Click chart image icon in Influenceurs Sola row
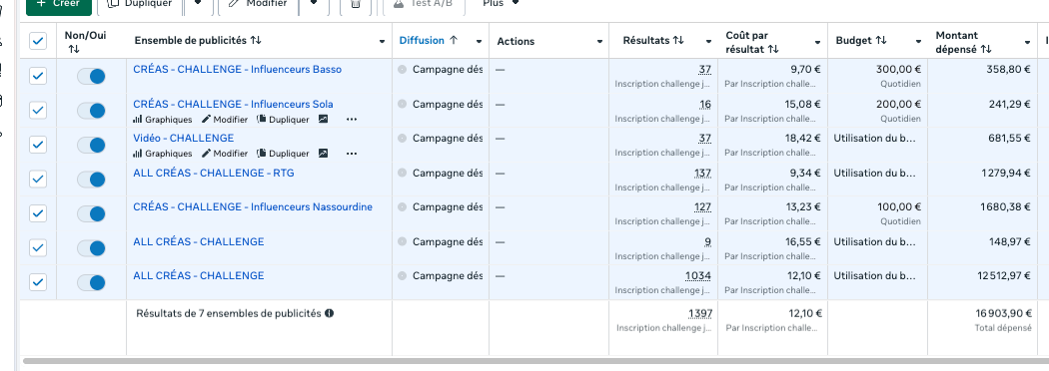The image size is (1049, 371). pos(324,120)
